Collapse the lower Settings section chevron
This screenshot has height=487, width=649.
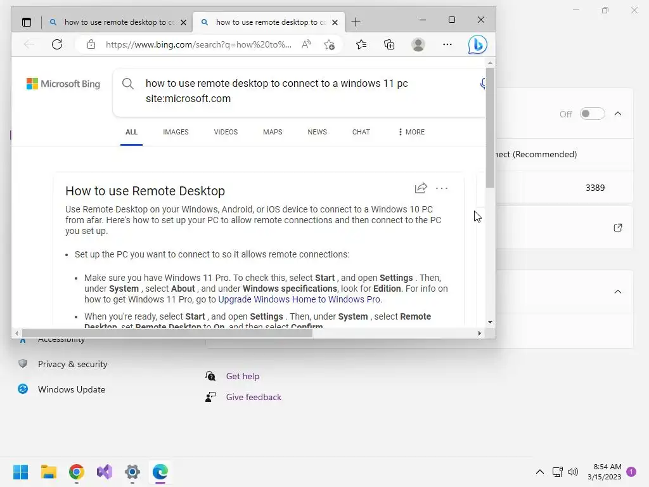click(617, 292)
